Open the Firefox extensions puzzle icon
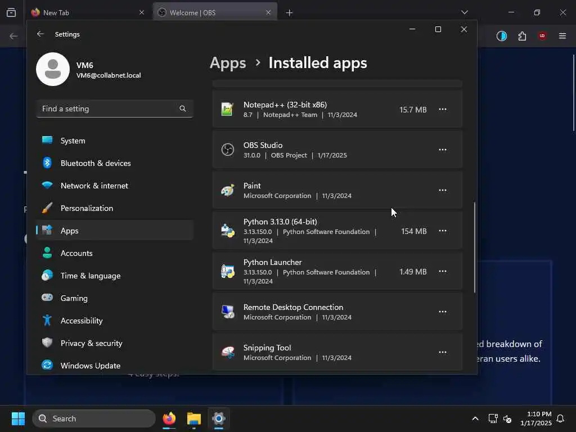The height and width of the screenshot is (432, 576). point(522,36)
